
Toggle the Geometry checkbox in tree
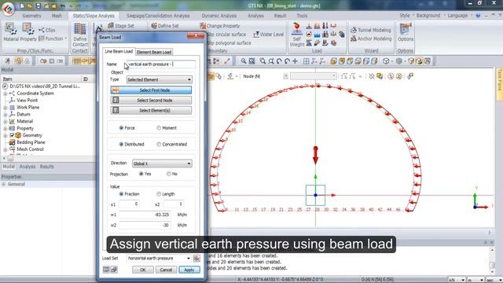12,135
